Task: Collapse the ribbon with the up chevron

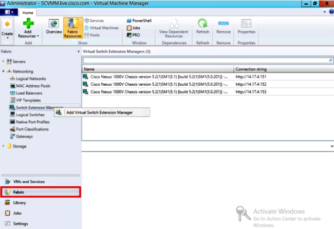Action: pos(324,12)
